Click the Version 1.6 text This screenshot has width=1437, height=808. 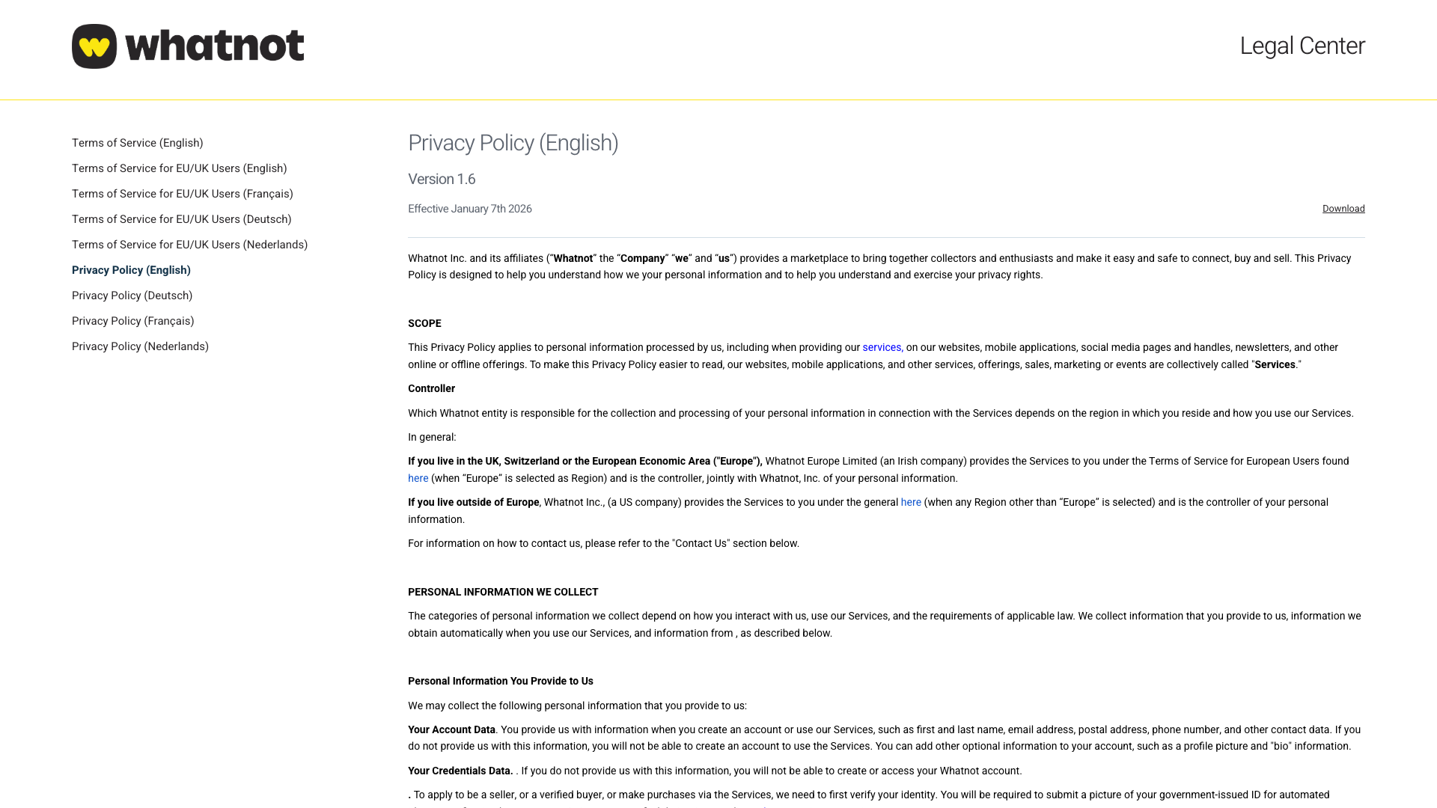coord(442,179)
